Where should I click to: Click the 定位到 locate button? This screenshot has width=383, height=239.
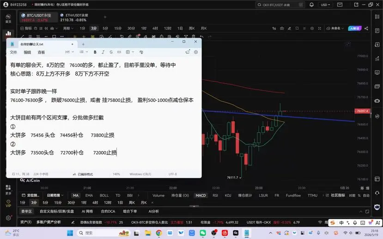pos(30,195)
